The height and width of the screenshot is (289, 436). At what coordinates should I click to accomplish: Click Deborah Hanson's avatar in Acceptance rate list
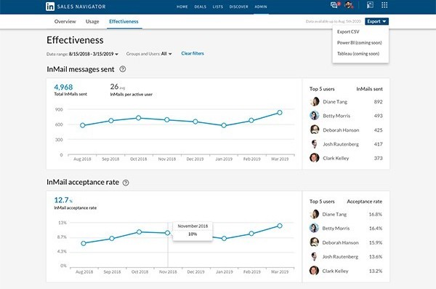314,242
